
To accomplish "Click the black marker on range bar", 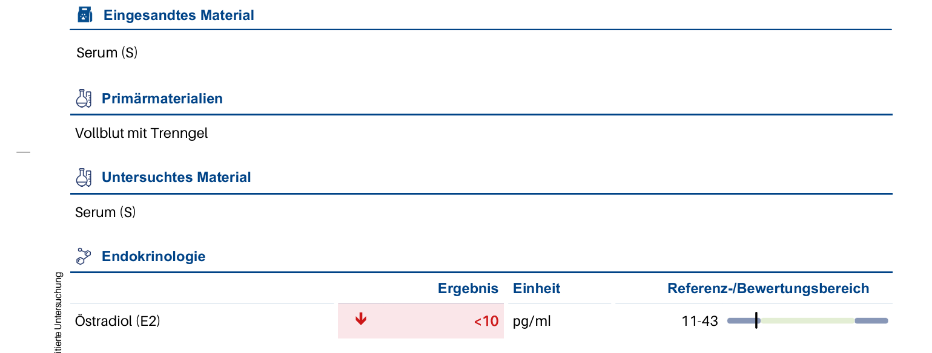I will click(756, 321).
